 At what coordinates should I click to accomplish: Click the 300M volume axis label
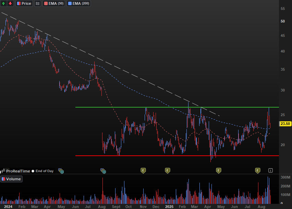285,177
